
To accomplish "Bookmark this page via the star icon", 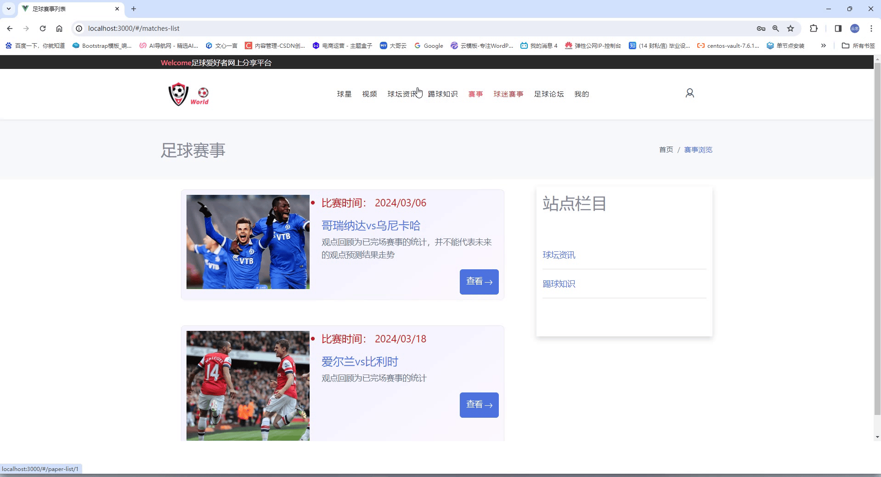I will 791,28.
